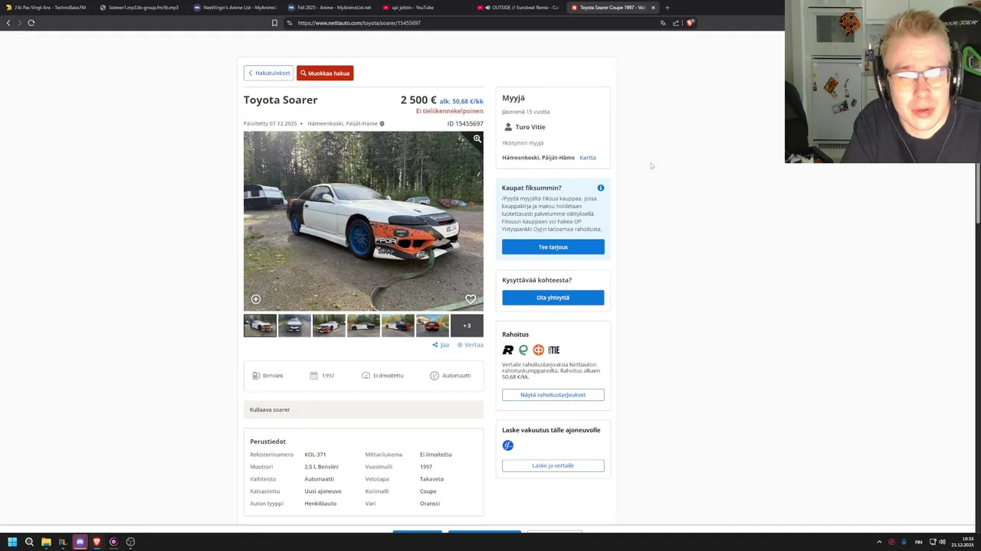
Task: Select the fourth car thumbnail
Action: point(363,325)
